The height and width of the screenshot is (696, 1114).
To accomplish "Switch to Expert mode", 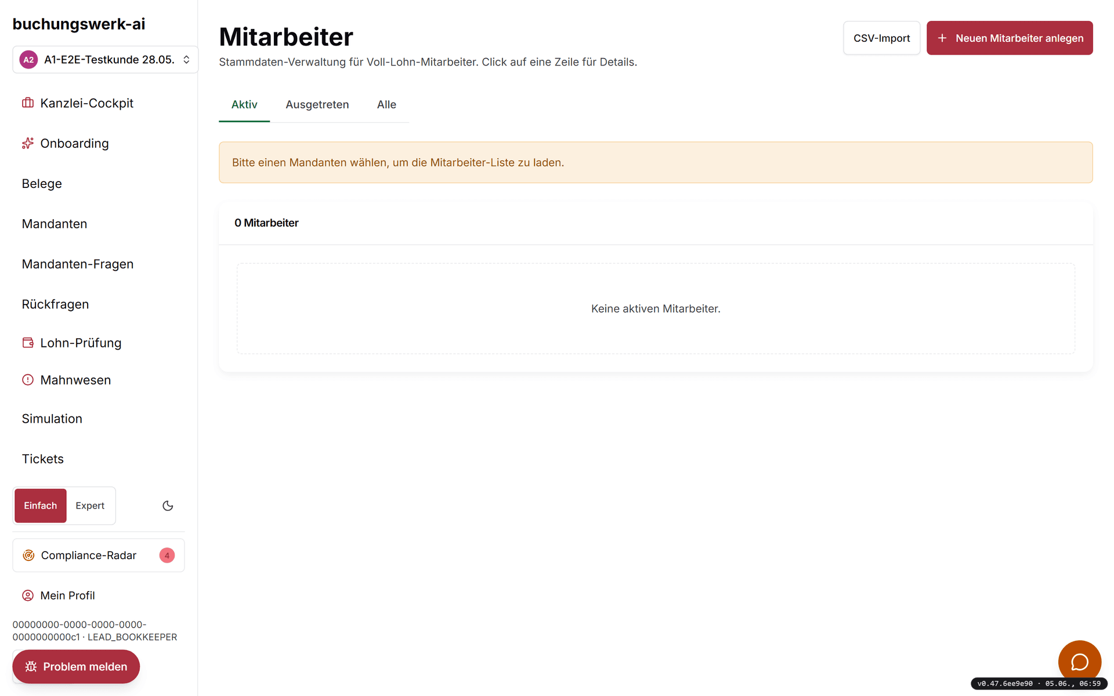I will 90,506.
